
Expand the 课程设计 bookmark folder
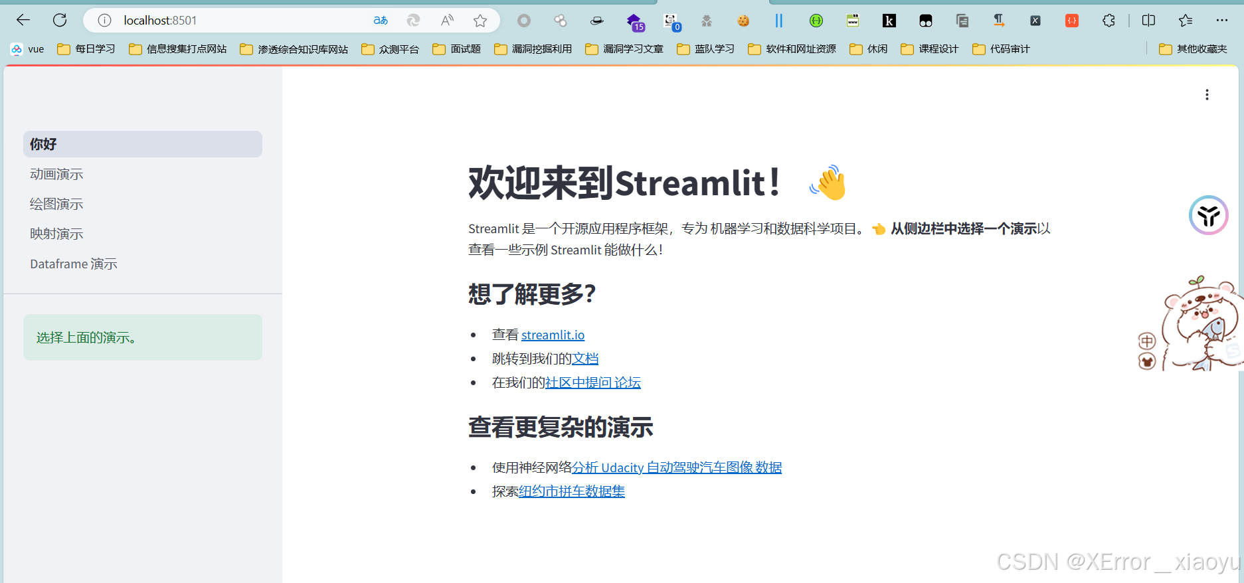coord(930,49)
